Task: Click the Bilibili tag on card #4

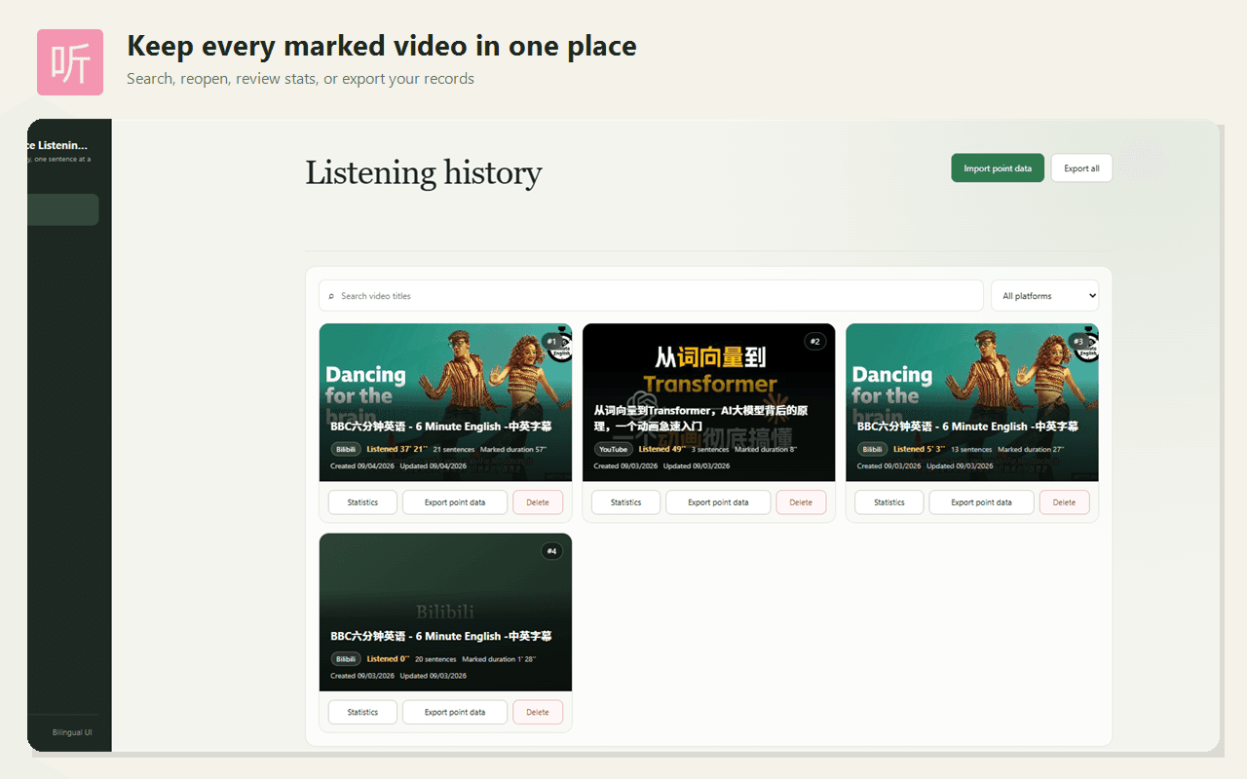Action: (346, 659)
